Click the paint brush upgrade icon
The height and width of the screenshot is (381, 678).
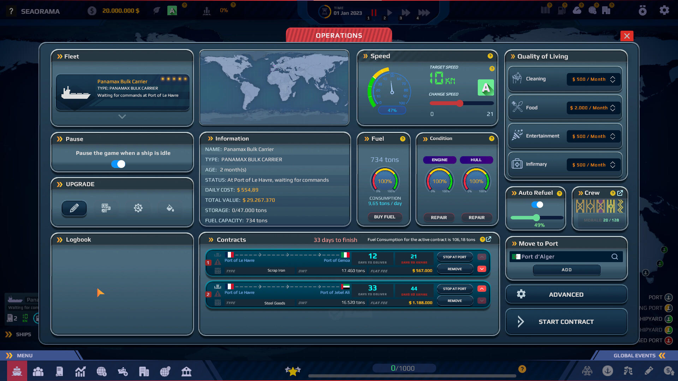point(170,208)
